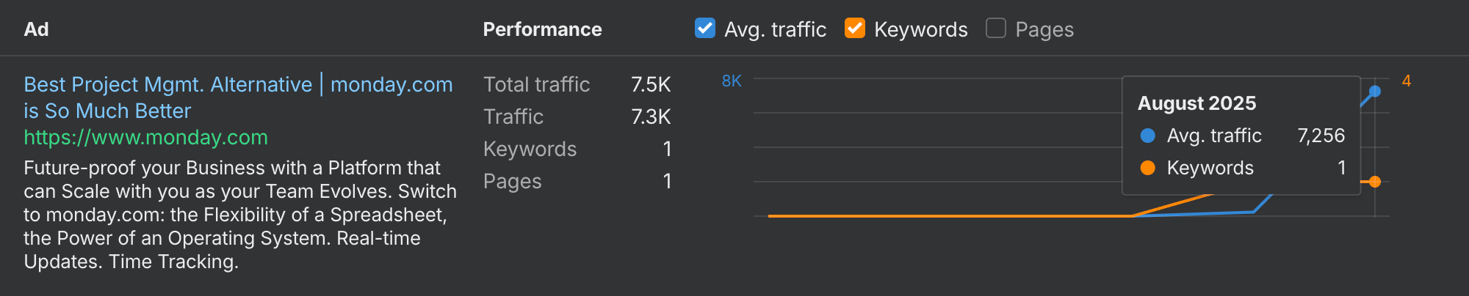
Task: Open the "Best Project Mgmt. Alternative" ad title
Action: point(167,85)
